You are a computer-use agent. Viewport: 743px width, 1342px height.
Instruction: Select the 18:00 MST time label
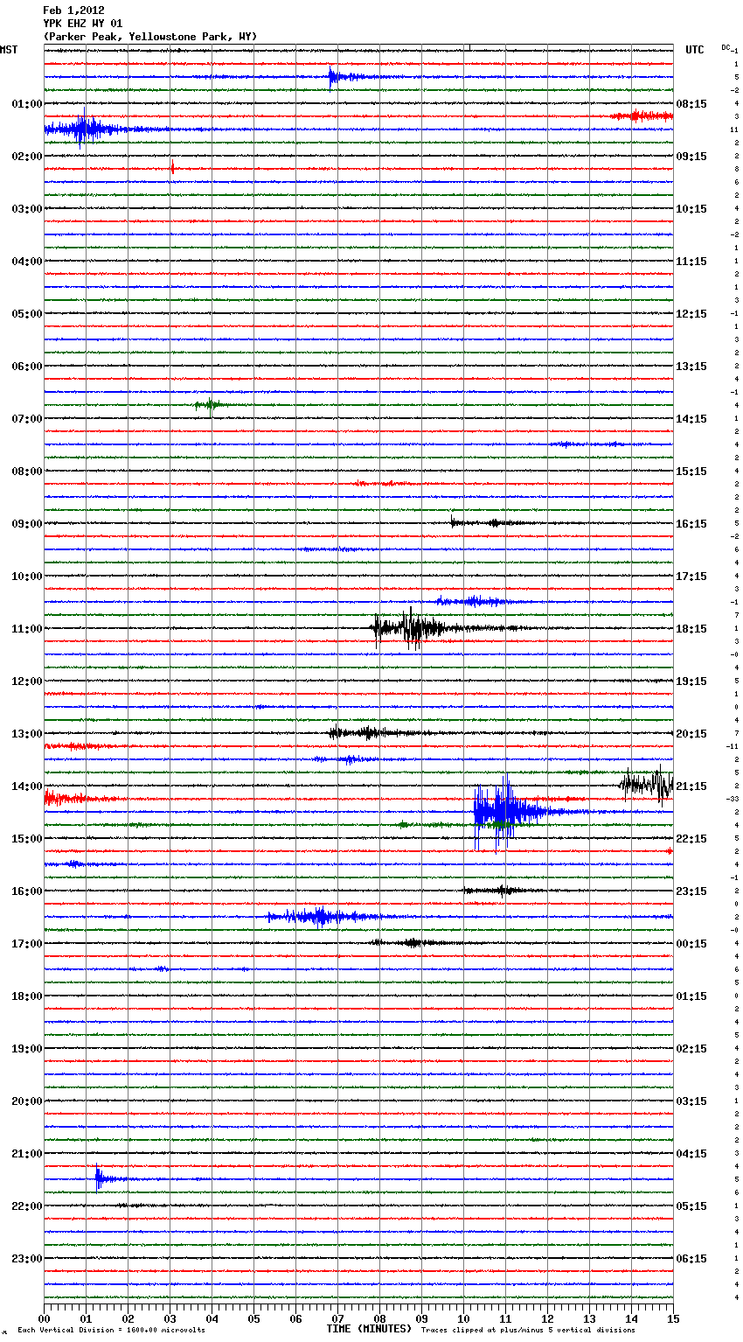click(27, 996)
